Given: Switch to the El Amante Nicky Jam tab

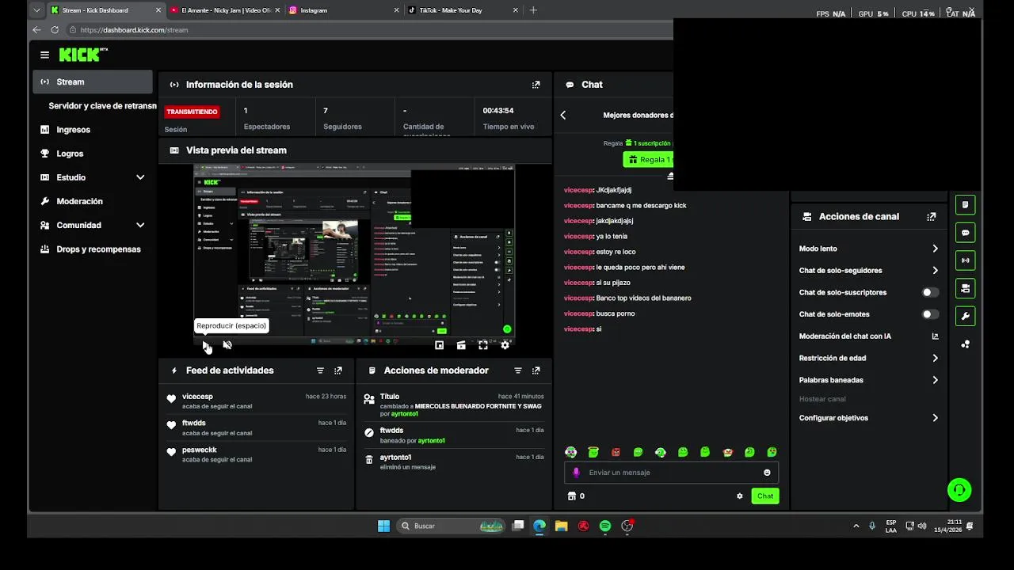Looking at the screenshot, I should coord(224,10).
